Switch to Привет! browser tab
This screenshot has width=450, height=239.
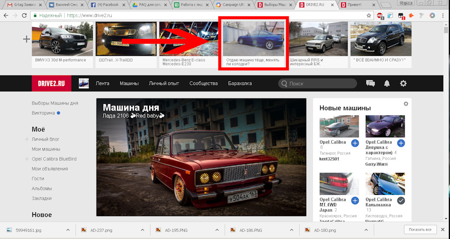pyautogui.click(x=359, y=5)
